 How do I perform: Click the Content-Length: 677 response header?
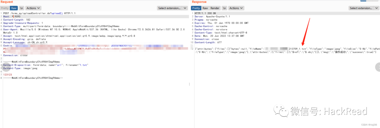click(208, 42)
